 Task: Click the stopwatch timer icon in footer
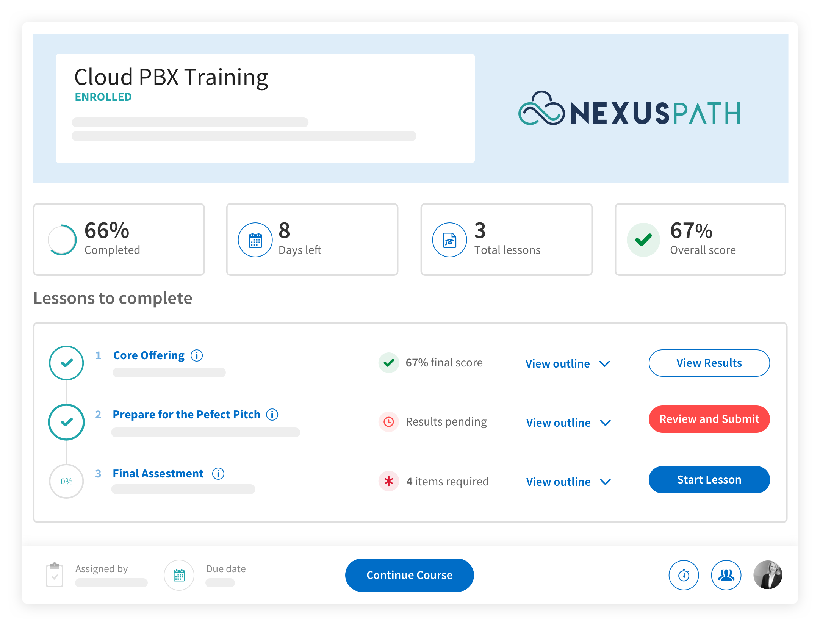point(684,575)
